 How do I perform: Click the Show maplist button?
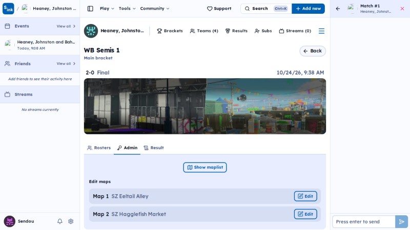pos(205,168)
